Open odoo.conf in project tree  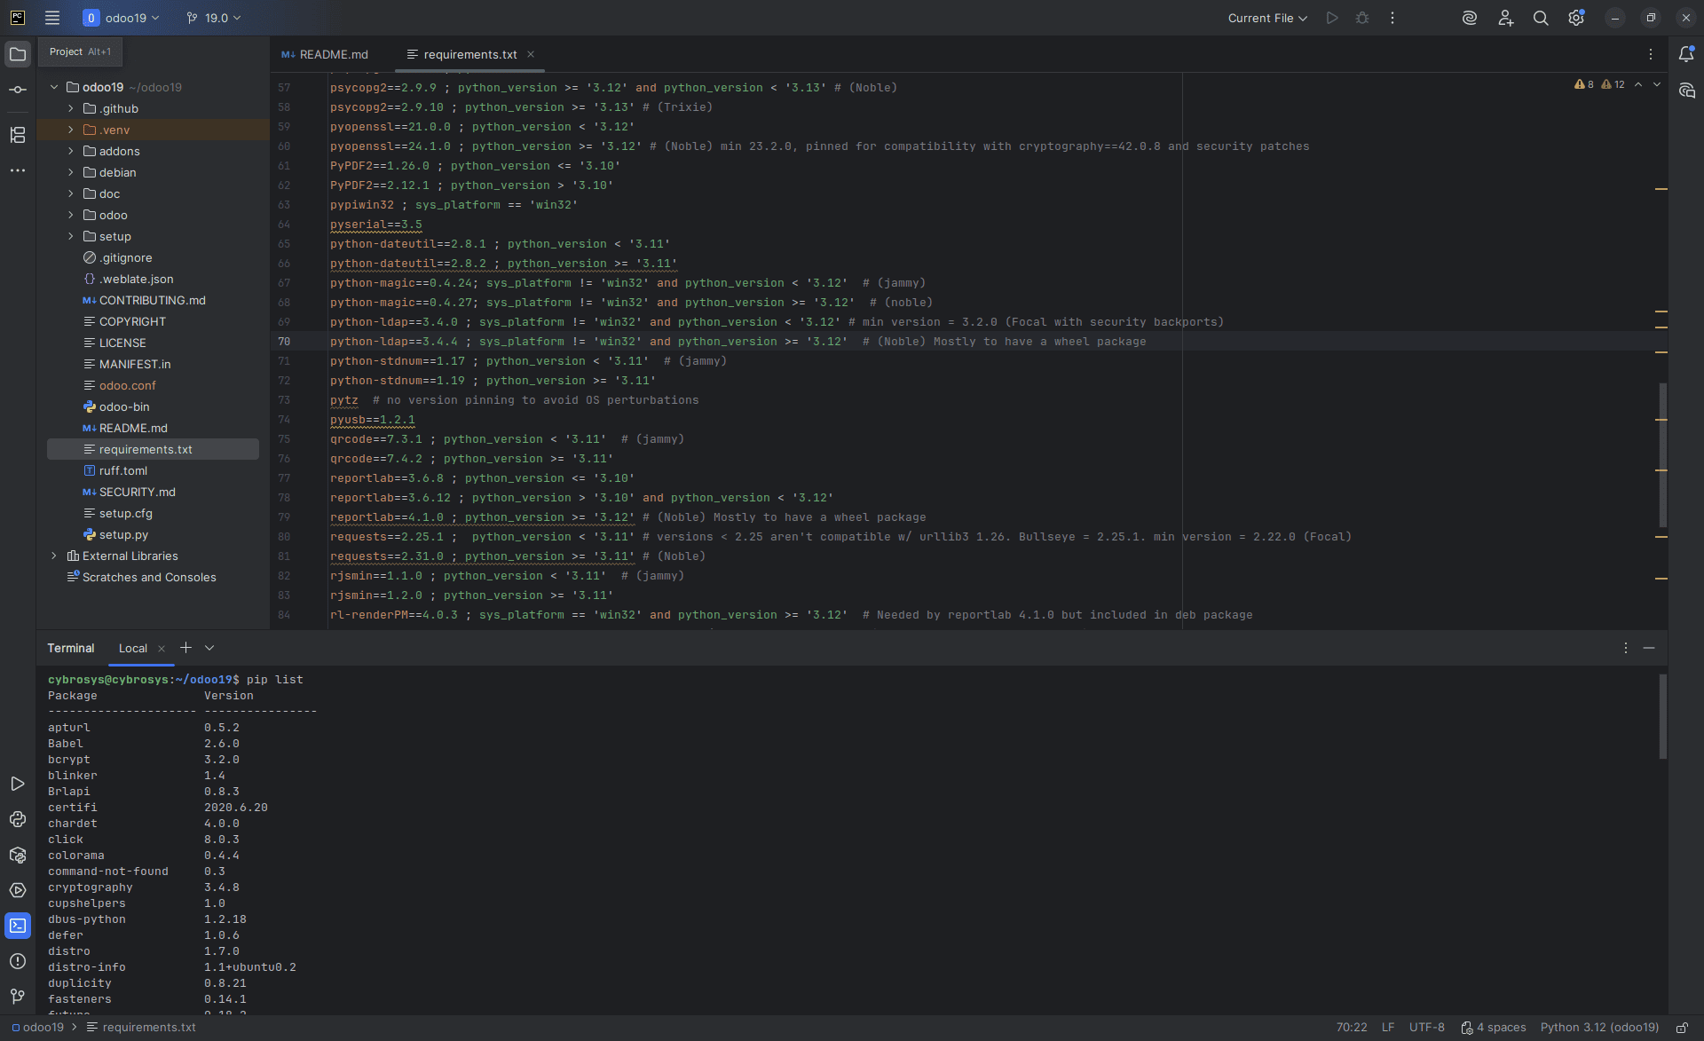[x=127, y=385]
